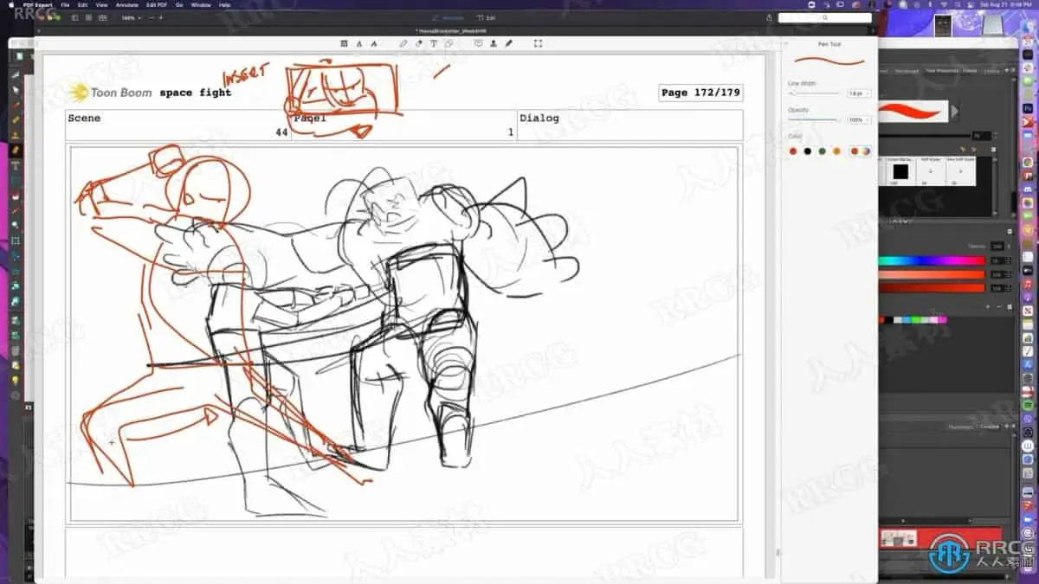Image resolution: width=1039 pixels, height=584 pixels.
Task: Select the text box T tool
Action: point(434,43)
